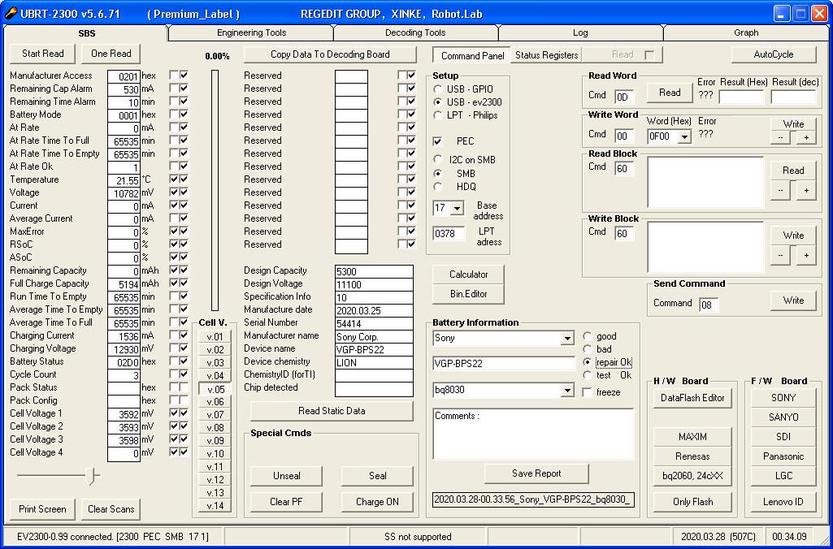Image resolution: width=833 pixels, height=549 pixels.
Task: Click the Send Command input field
Action: (709, 305)
